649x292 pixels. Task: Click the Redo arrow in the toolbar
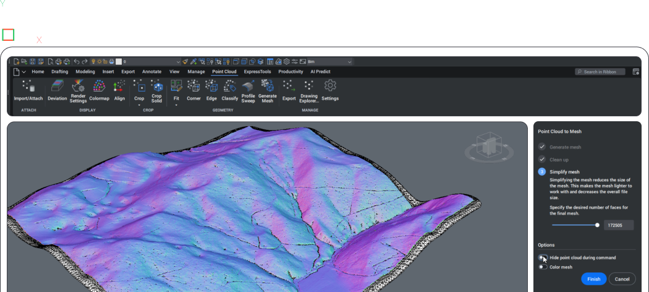click(85, 62)
